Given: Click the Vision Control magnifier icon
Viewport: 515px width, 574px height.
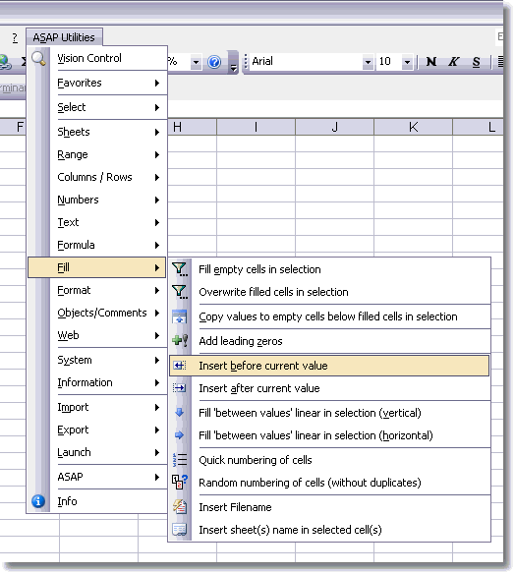Looking at the screenshot, I should click(x=38, y=58).
